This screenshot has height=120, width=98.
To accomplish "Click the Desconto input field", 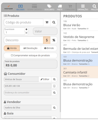I will point(24,40).
